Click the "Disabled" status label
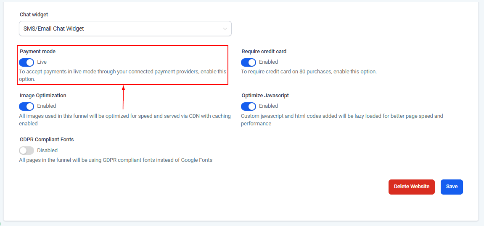Viewport: 484px width, 226px height. 47,151
